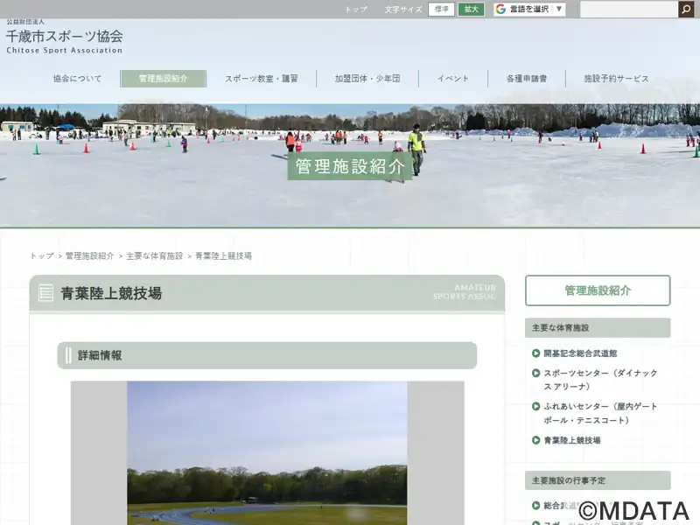
Task: Click the document icon next to 青葉陸上競技場 heading
Action: coord(45,293)
